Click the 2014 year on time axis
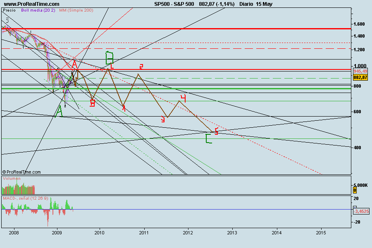 (277, 233)
